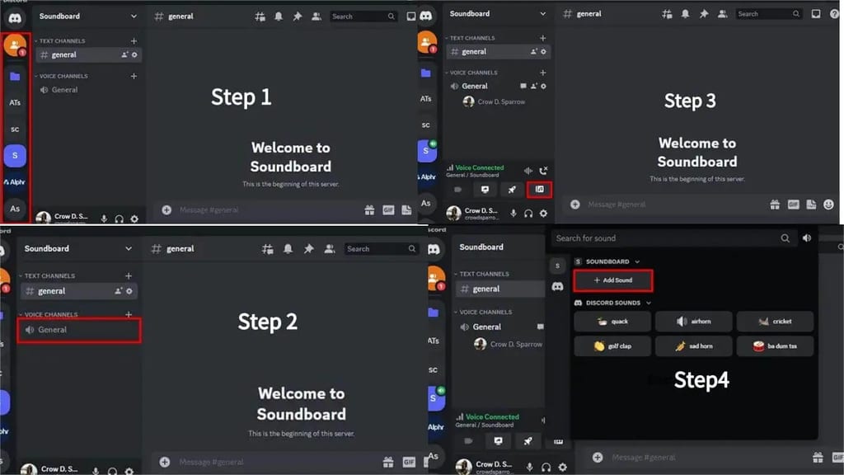Select Crow D. Sparrow under General in Step 3
Image resolution: width=844 pixels, height=475 pixels.
pyautogui.click(x=495, y=101)
